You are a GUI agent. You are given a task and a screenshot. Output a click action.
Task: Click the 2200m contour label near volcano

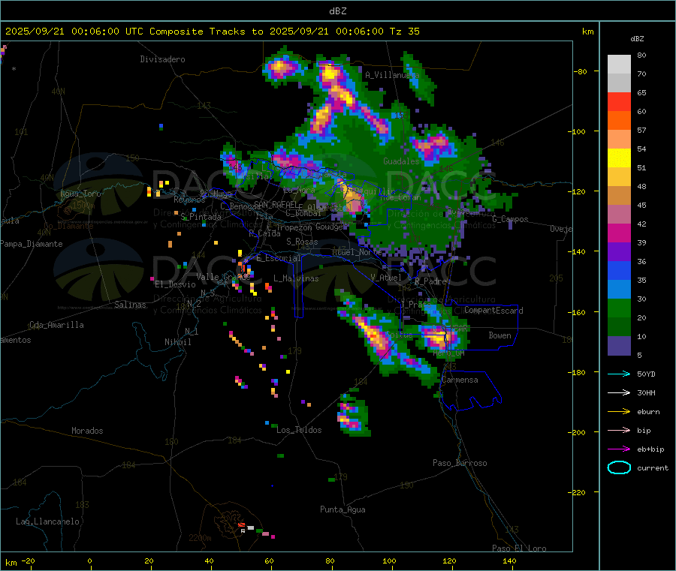click(200, 538)
